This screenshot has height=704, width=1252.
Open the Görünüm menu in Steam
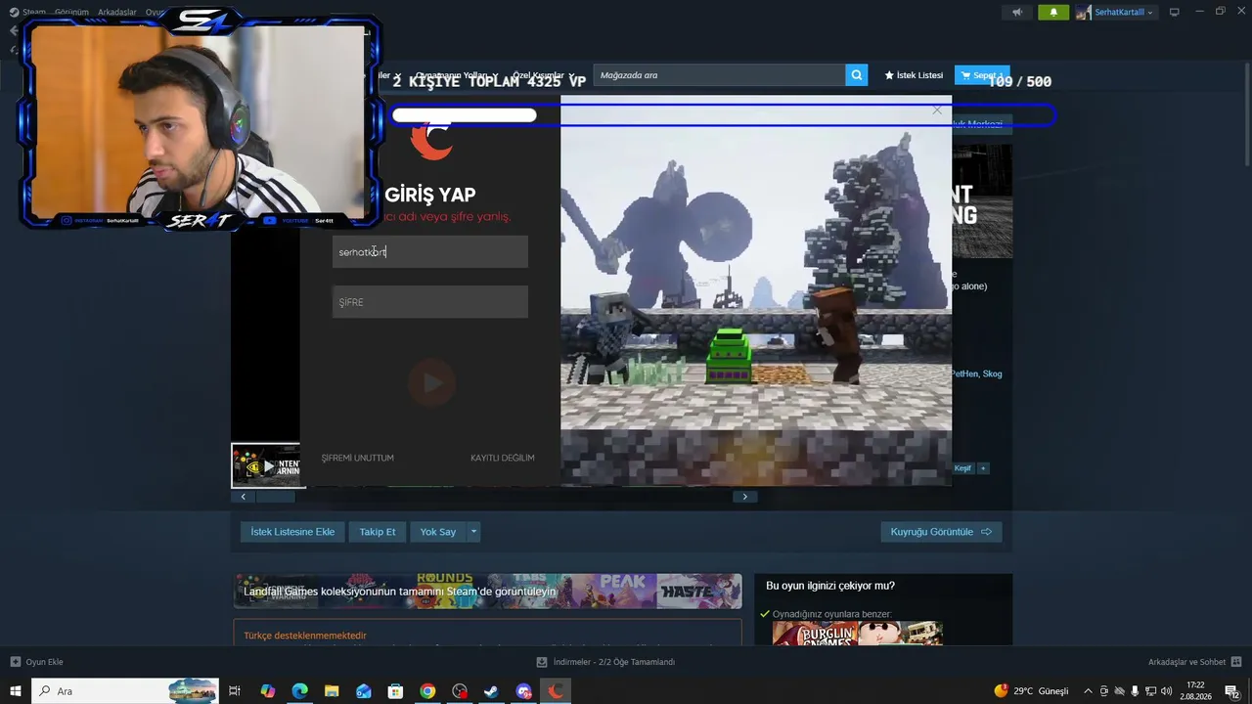[71, 12]
